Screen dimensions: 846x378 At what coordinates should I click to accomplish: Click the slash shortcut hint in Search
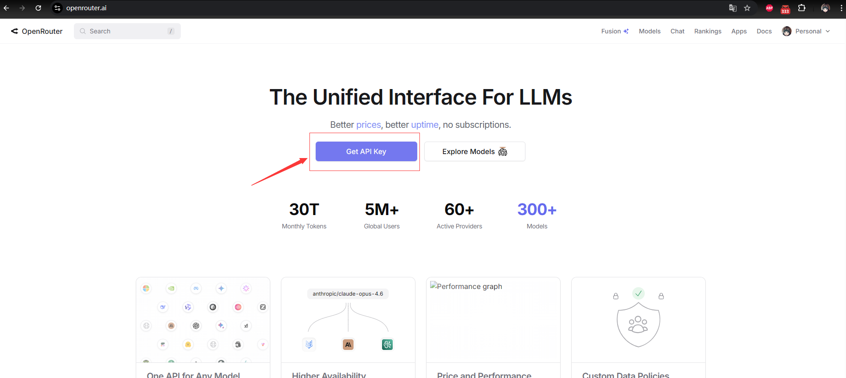171,31
